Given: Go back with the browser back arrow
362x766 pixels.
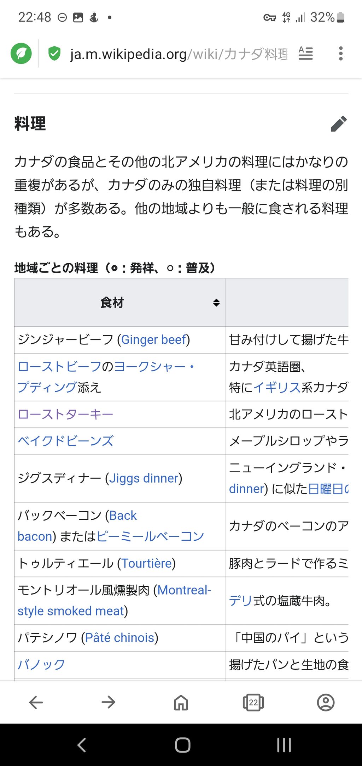Looking at the screenshot, I should 36,702.
